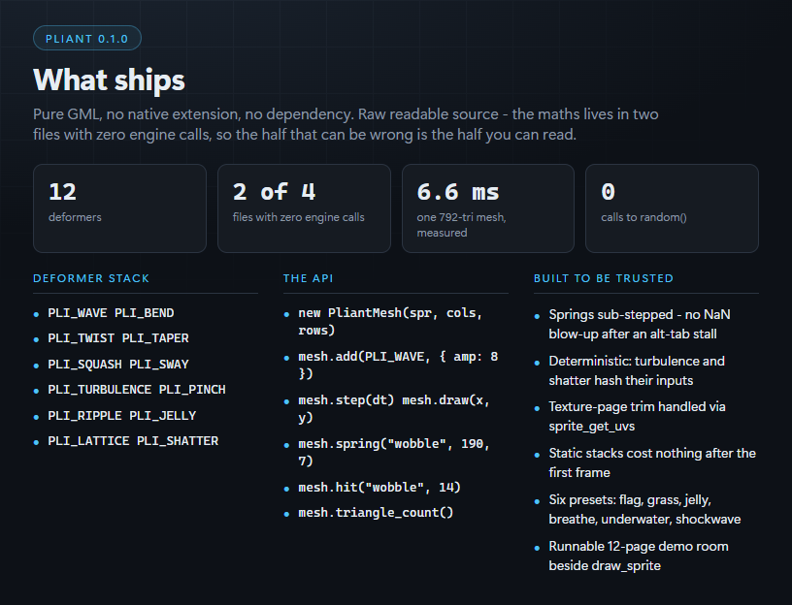
Task: Select the Six presets bullet text
Action: 645,510
